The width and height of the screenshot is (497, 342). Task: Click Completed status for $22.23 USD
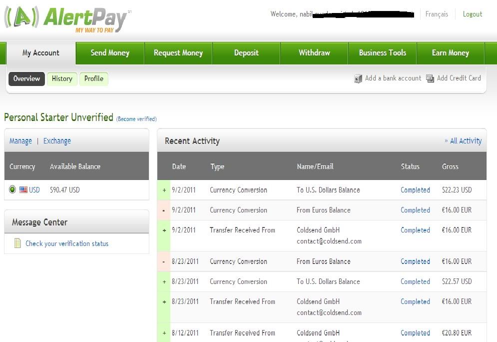click(415, 190)
